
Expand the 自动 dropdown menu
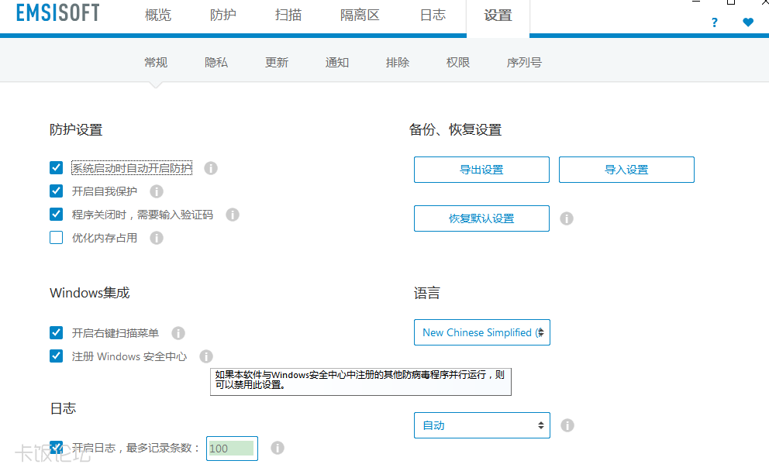(481, 425)
